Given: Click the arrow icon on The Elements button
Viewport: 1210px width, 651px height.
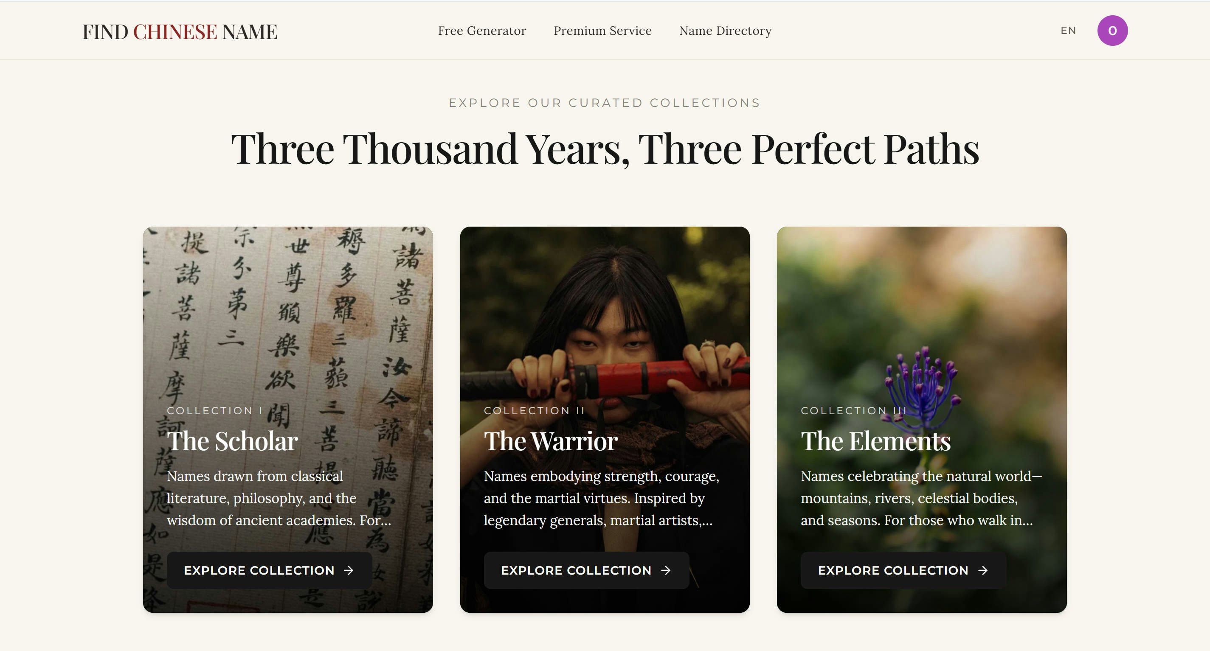Looking at the screenshot, I should (x=983, y=570).
